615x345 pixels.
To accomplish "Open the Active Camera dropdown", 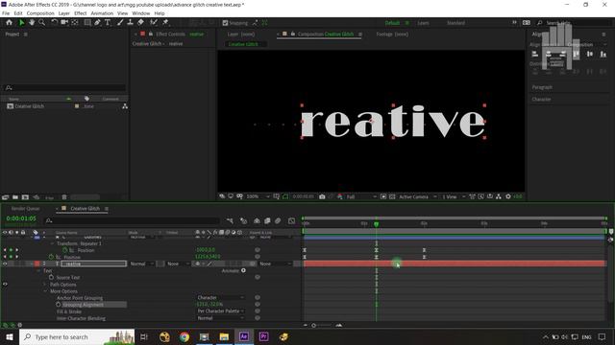I will [418, 196].
